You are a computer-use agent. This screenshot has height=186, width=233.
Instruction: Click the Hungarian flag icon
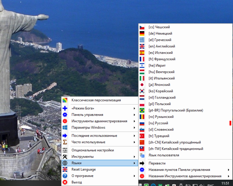point(142,72)
